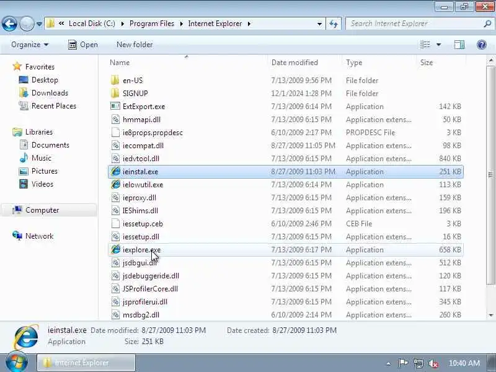Show hidden system tray icons arrow

point(389,363)
